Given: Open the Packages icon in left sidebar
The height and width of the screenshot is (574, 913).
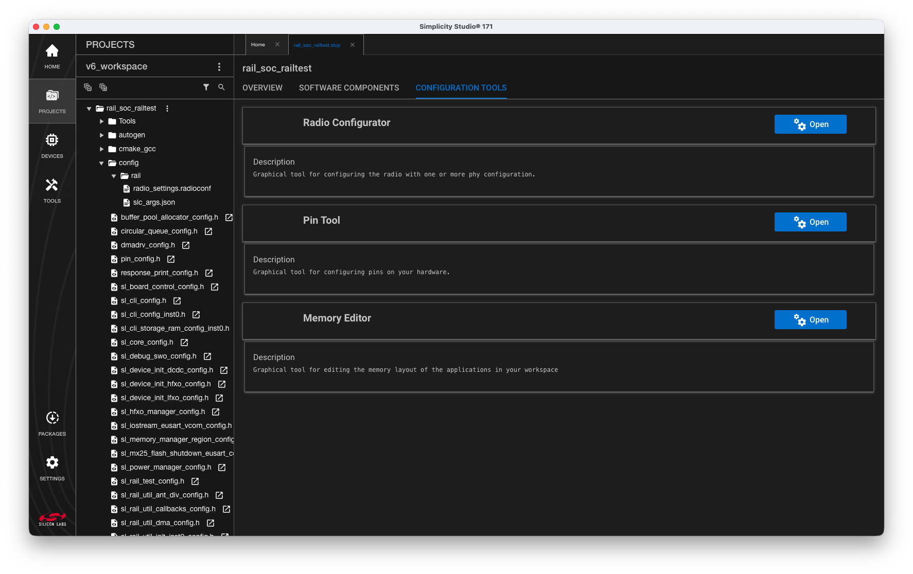Looking at the screenshot, I should (x=52, y=417).
